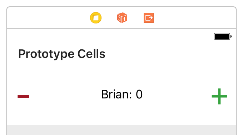The width and height of the screenshot is (243, 135).
Task: Select the yellow View Controller icon
Action: coord(96,18)
